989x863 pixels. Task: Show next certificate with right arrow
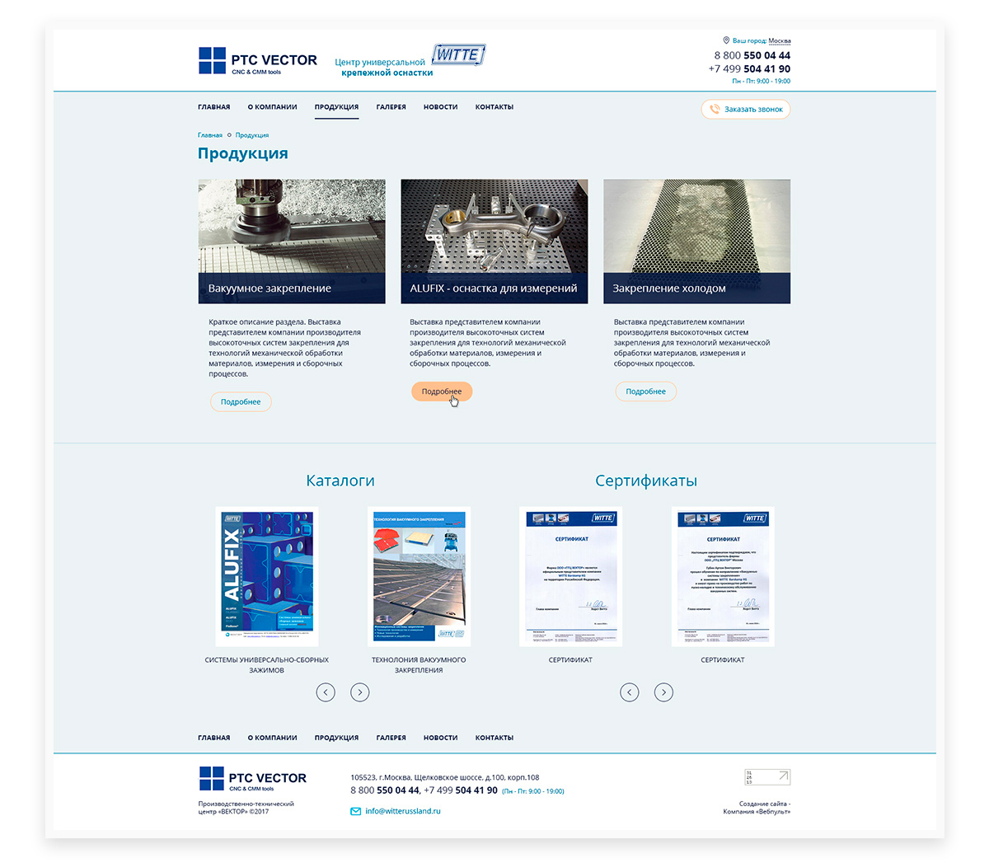(663, 692)
